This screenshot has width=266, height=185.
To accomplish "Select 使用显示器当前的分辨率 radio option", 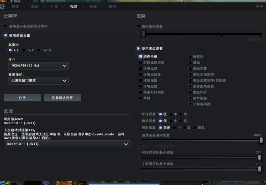I will click(6, 26).
